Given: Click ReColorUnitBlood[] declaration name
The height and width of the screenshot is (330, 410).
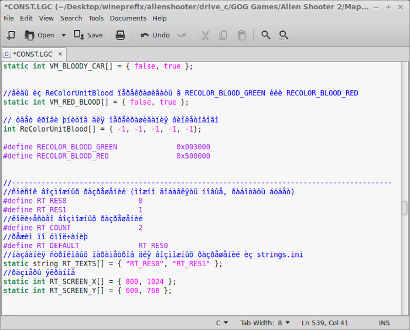Looking at the screenshot, I should click(x=58, y=129).
